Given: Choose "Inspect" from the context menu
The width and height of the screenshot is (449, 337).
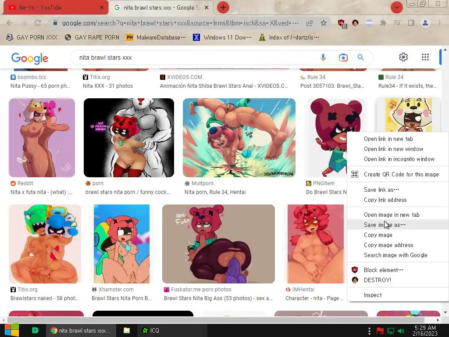Looking at the screenshot, I should [373, 295].
